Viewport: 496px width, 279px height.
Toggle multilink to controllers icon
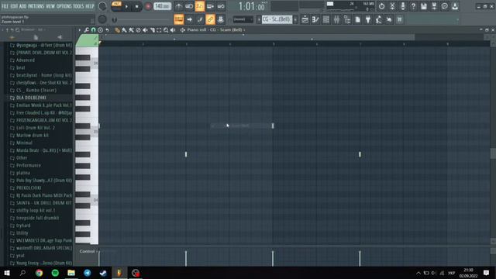pyautogui.click(x=210, y=19)
